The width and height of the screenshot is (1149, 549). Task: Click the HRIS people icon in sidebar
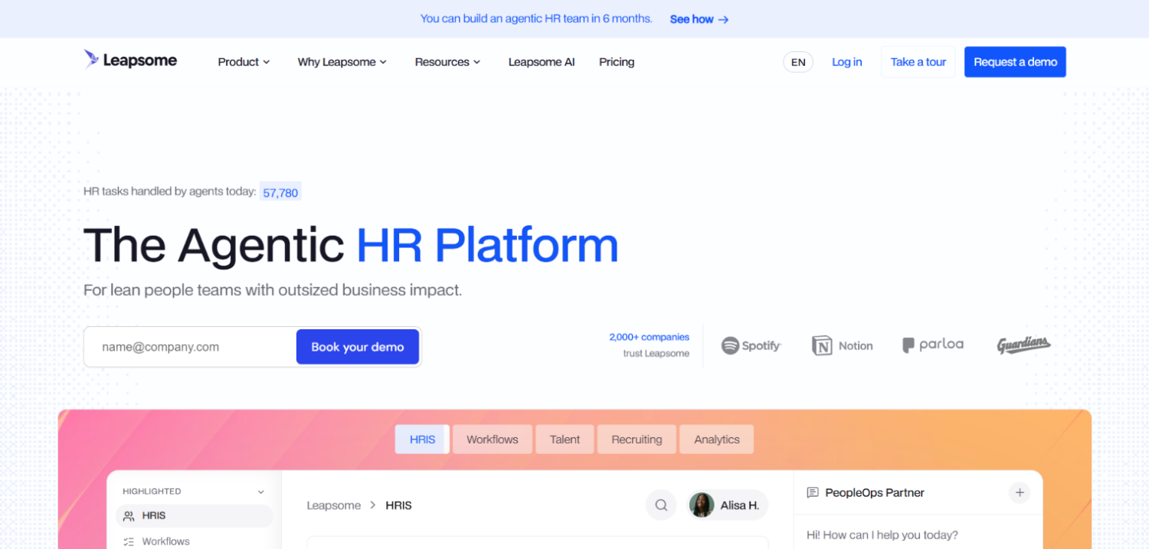pyautogui.click(x=129, y=516)
